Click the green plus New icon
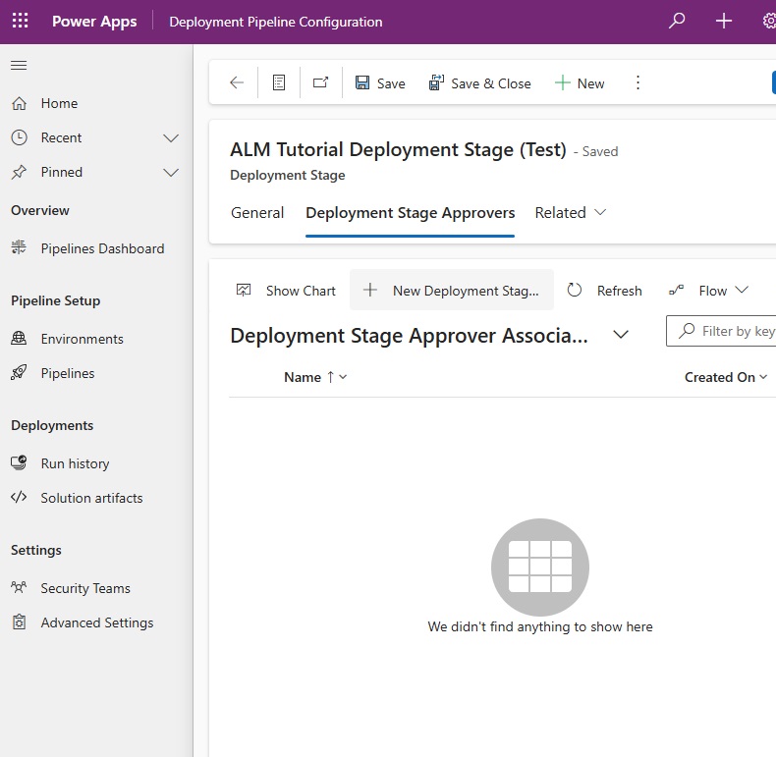The height and width of the screenshot is (757, 776). click(563, 82)
